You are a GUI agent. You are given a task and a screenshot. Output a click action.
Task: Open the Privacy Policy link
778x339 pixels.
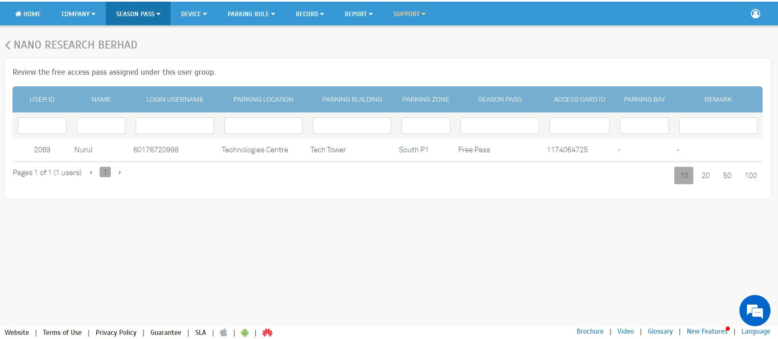[116, 332]
